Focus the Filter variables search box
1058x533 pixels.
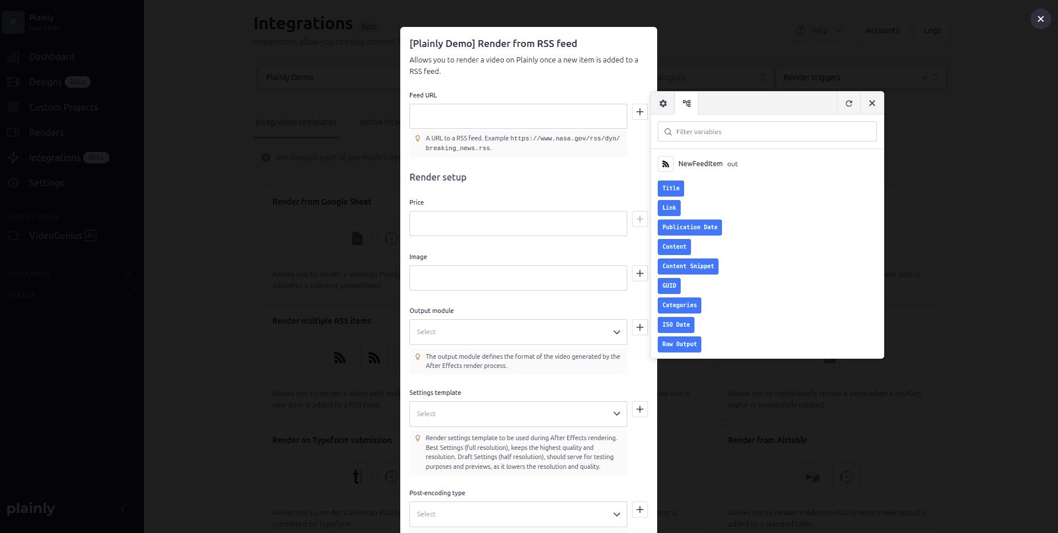[767, 132]
